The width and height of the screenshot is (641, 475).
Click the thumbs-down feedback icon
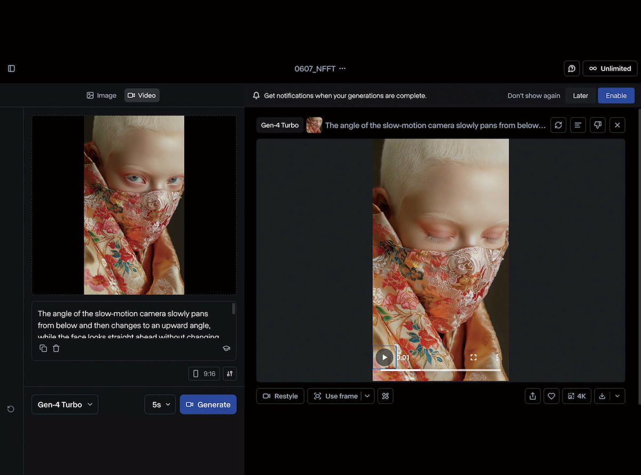tap(598, 125)
